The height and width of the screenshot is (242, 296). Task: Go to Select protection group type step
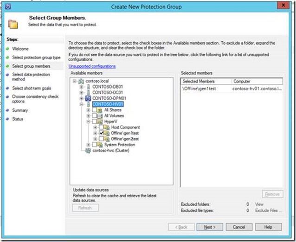[36, 57]
